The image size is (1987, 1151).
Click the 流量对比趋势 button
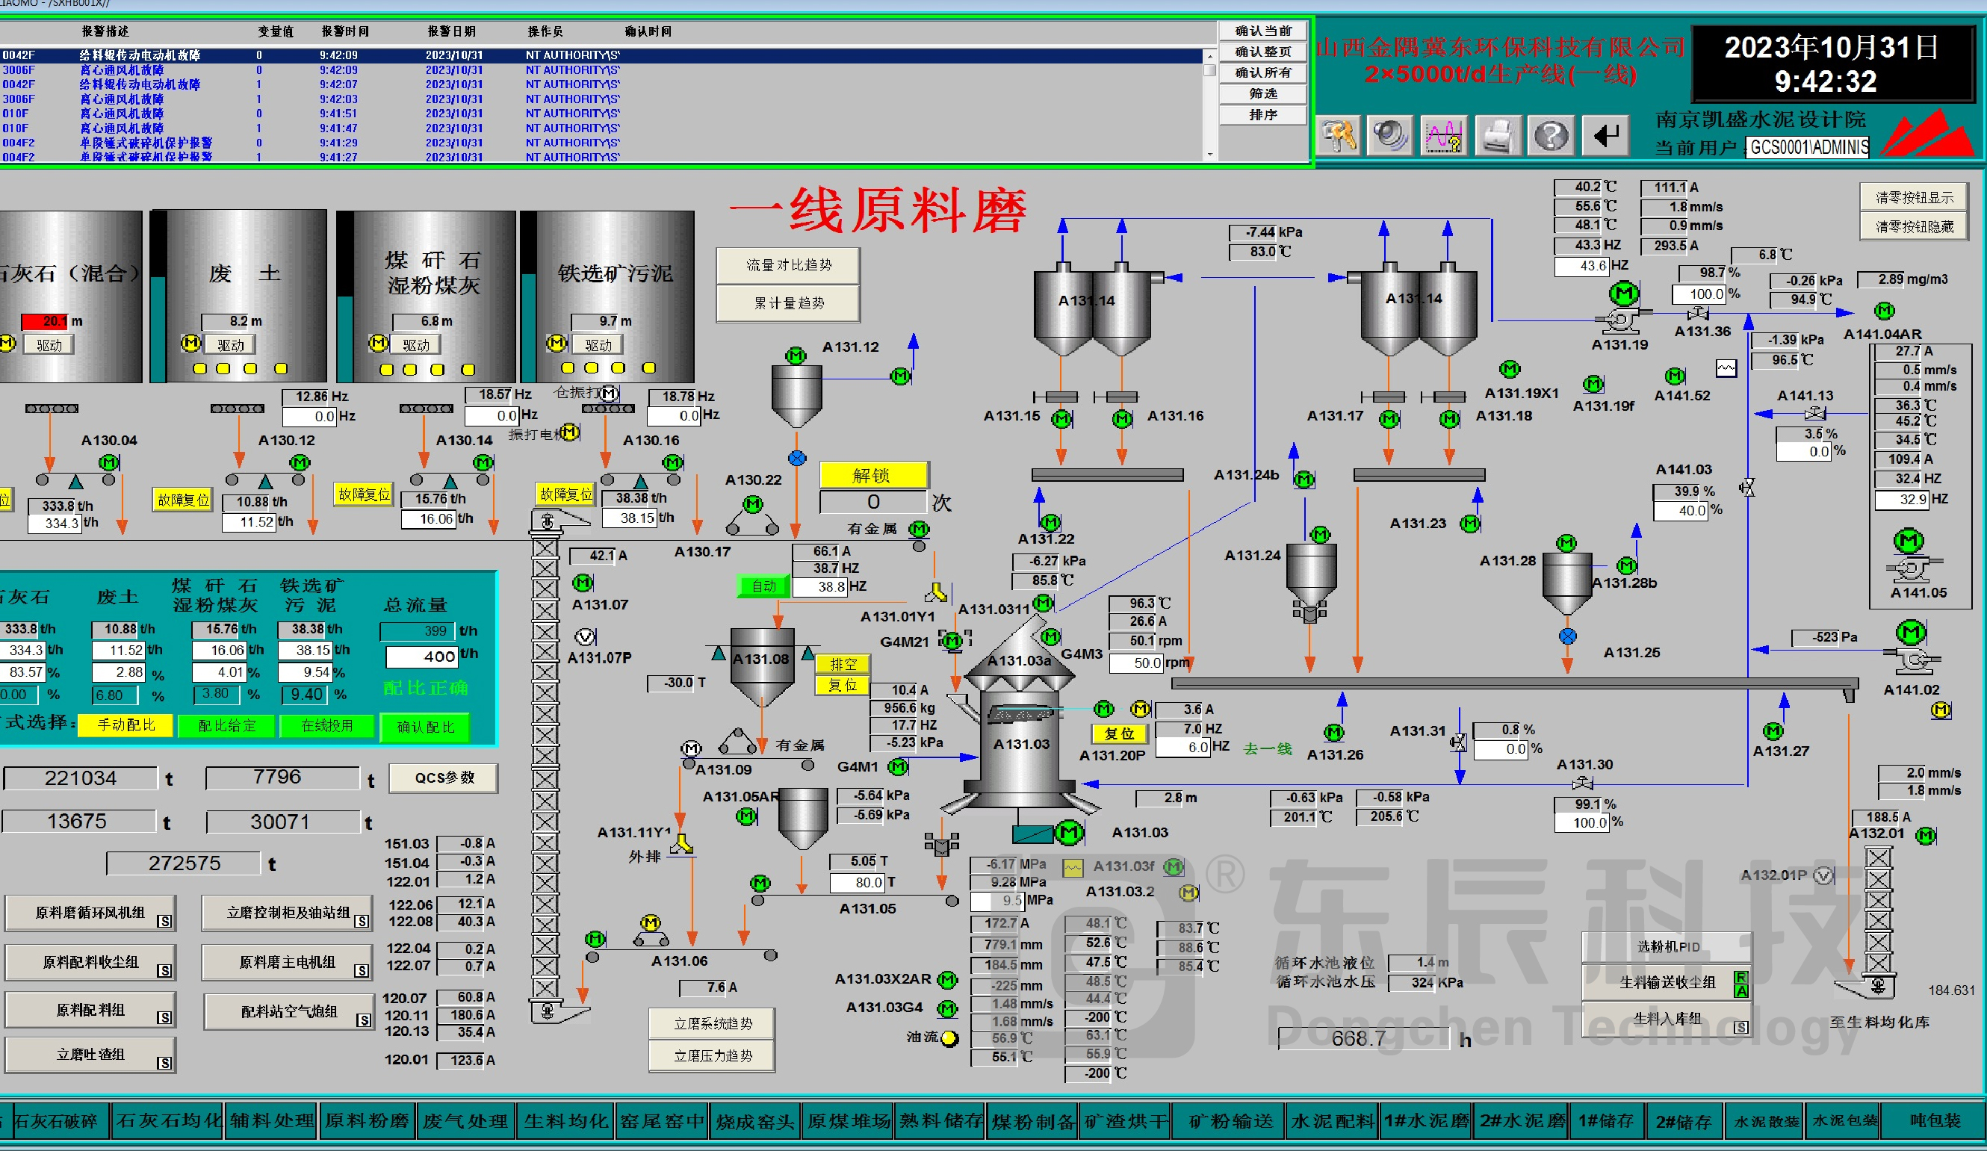point(787,266)
